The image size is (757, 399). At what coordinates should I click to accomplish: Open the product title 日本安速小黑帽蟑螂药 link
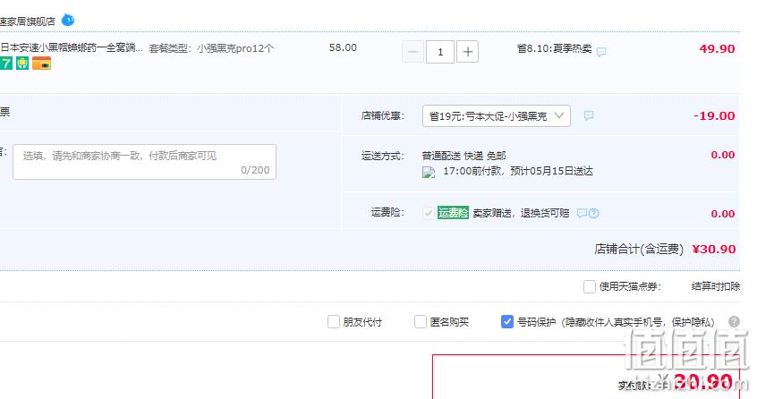72,47
